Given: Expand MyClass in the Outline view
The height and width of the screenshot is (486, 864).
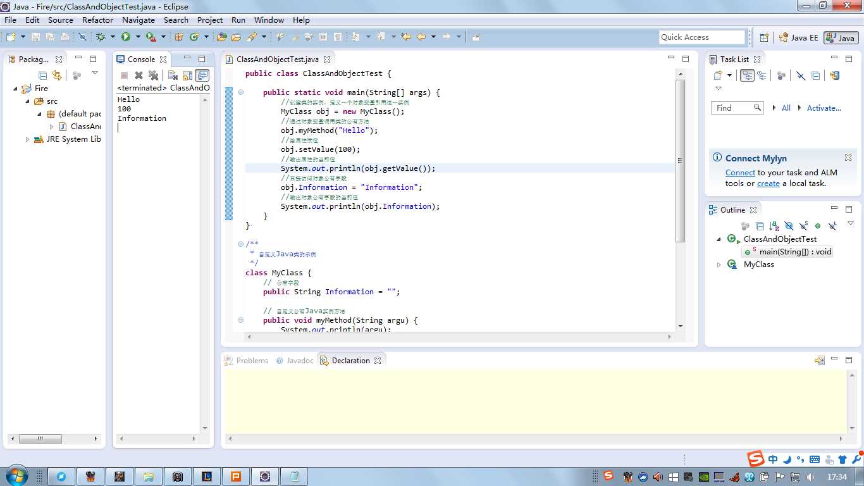Looking at the screenshot, I should 719,265.
